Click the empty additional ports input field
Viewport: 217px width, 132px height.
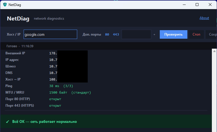(136, 34)
